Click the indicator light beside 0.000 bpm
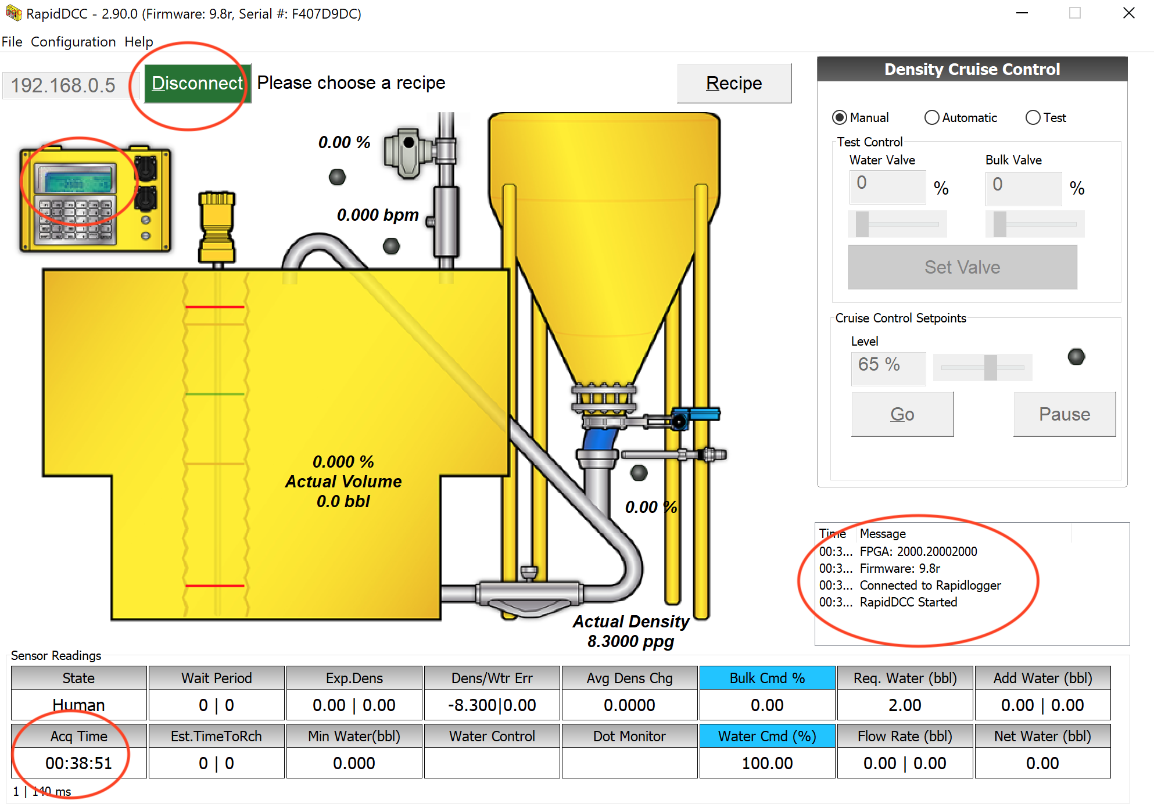 392,246
